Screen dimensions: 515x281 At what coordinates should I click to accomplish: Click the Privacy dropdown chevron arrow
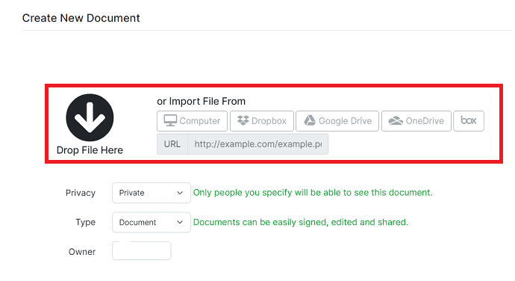[180, 193]
